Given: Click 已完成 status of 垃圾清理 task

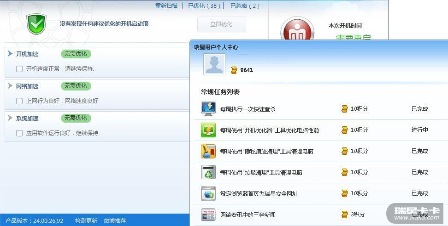Looking at the screenshot, I should point(420,172).
